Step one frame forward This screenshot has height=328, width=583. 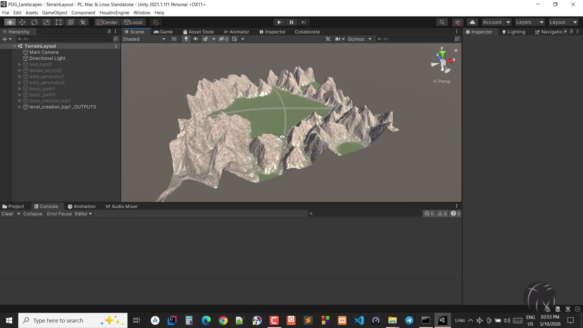click(x=303, y=22)
